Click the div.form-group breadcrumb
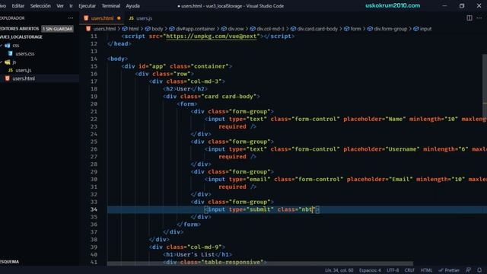The image size is (487, 274). click(x=390, y=29)
